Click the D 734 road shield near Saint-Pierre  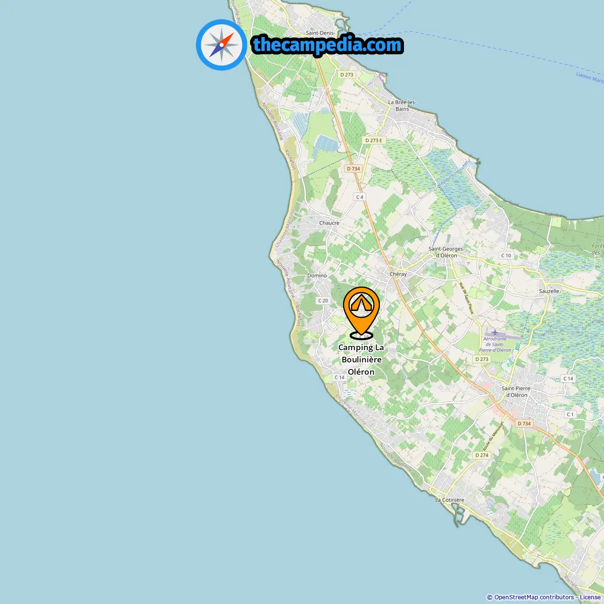click(x=524, y=423)
